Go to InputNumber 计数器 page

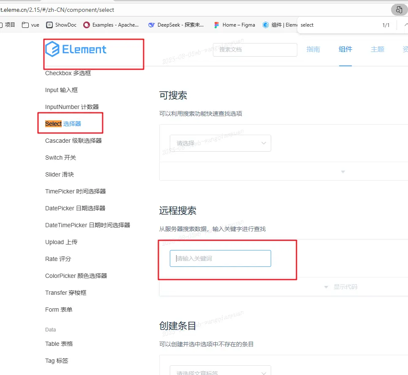pos(72,107)
